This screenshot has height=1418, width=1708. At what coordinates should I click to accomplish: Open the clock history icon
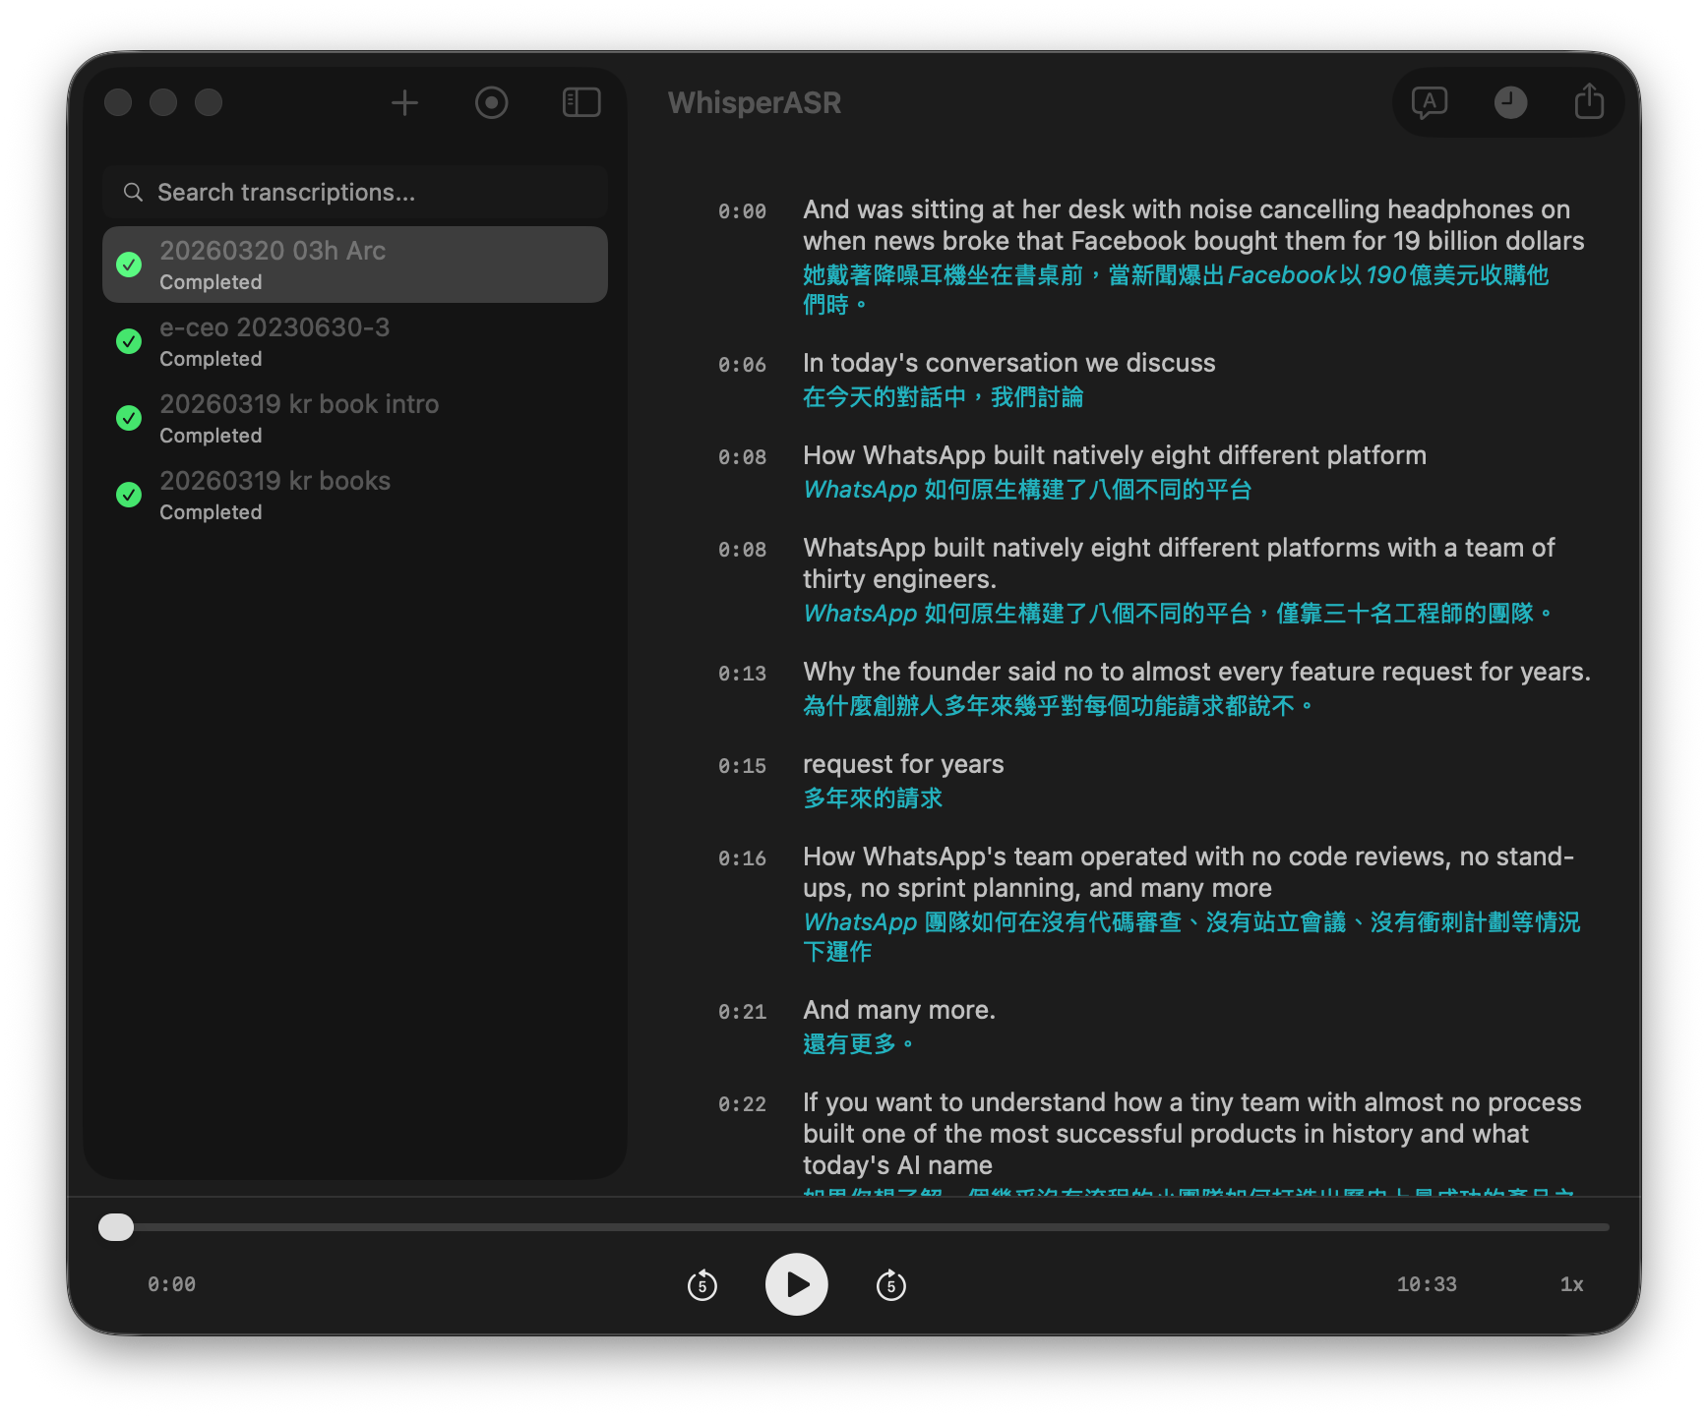coord(1510,102)
